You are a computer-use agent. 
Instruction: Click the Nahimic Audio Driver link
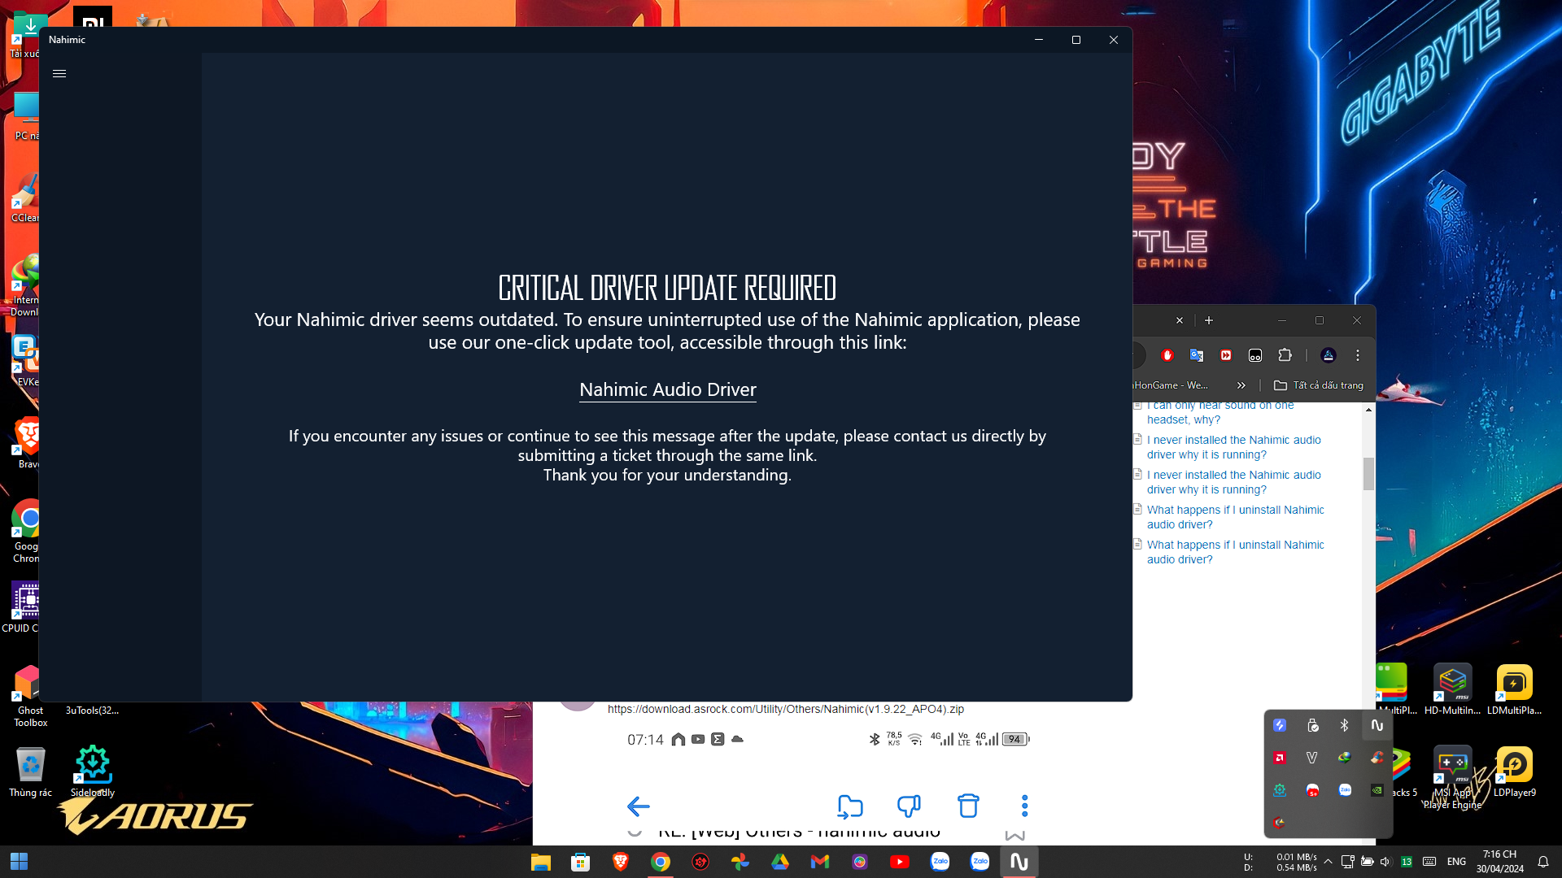click(x=667, y=389)
